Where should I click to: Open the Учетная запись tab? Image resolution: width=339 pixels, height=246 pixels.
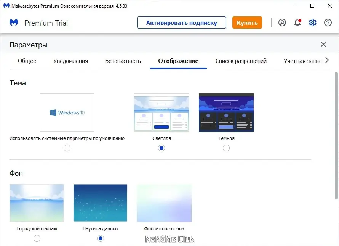coord(302,61)
